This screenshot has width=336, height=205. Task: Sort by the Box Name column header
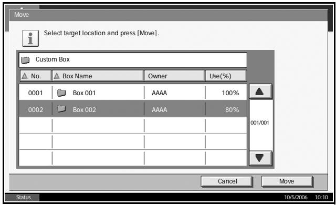tap(98, 76)
